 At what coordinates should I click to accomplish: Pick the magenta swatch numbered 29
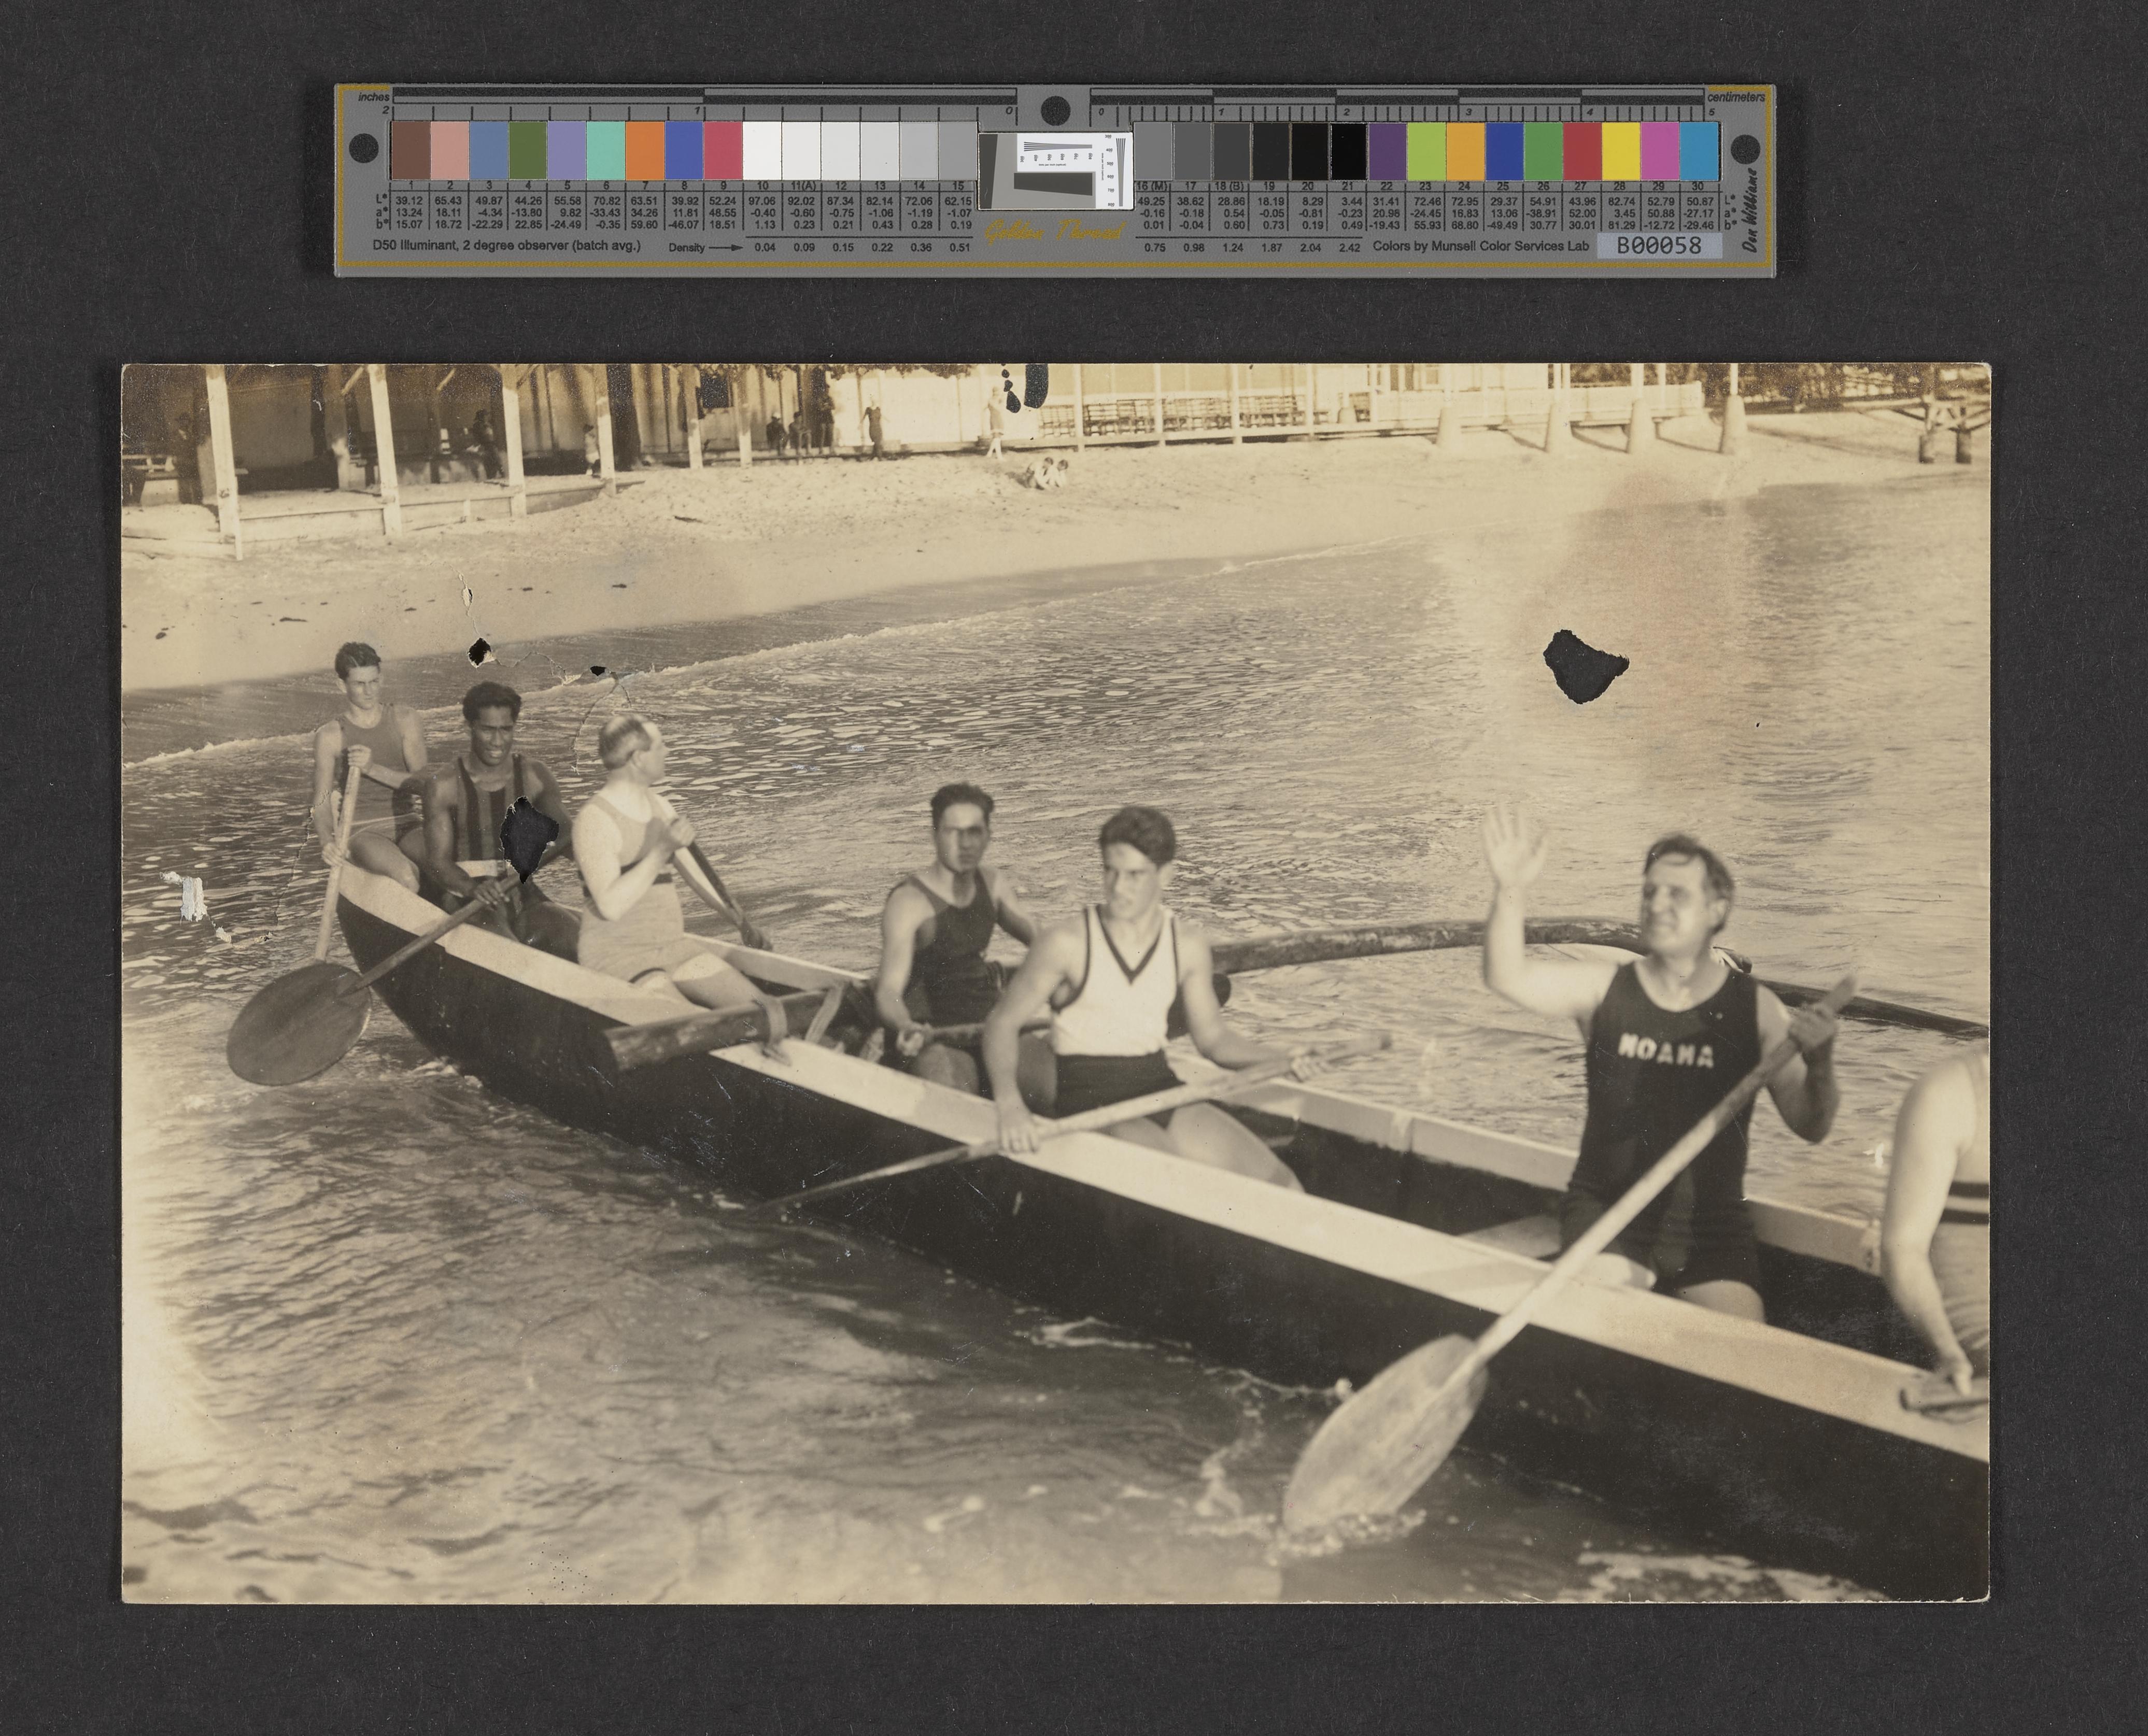1659,150
